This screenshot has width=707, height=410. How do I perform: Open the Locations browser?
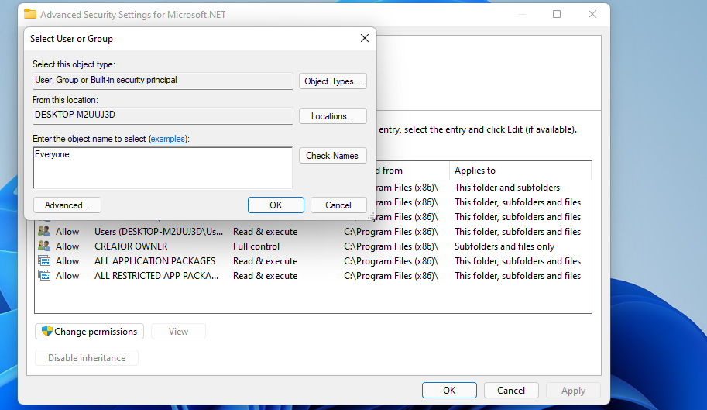click(x=333, y=116)
